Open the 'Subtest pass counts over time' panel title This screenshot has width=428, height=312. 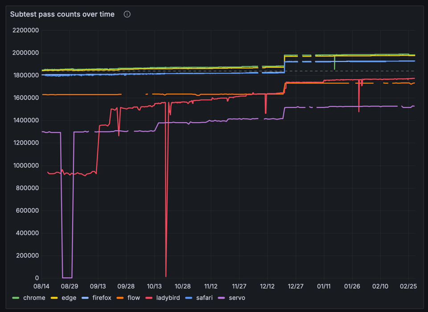(62, 14)
